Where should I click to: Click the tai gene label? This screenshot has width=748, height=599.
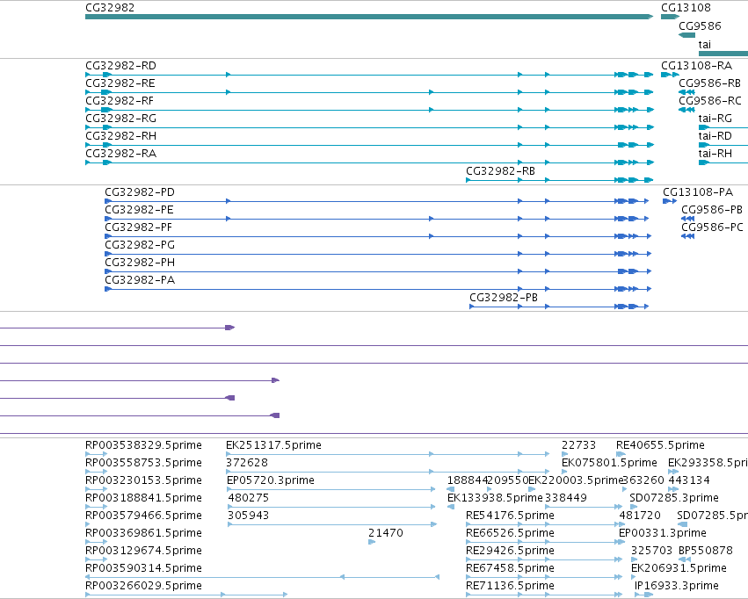[705, 44]
